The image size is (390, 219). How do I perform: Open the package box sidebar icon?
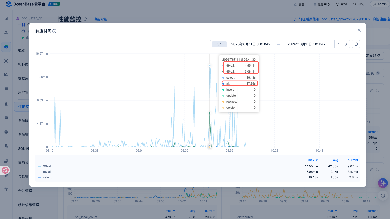tap(6, 132)
